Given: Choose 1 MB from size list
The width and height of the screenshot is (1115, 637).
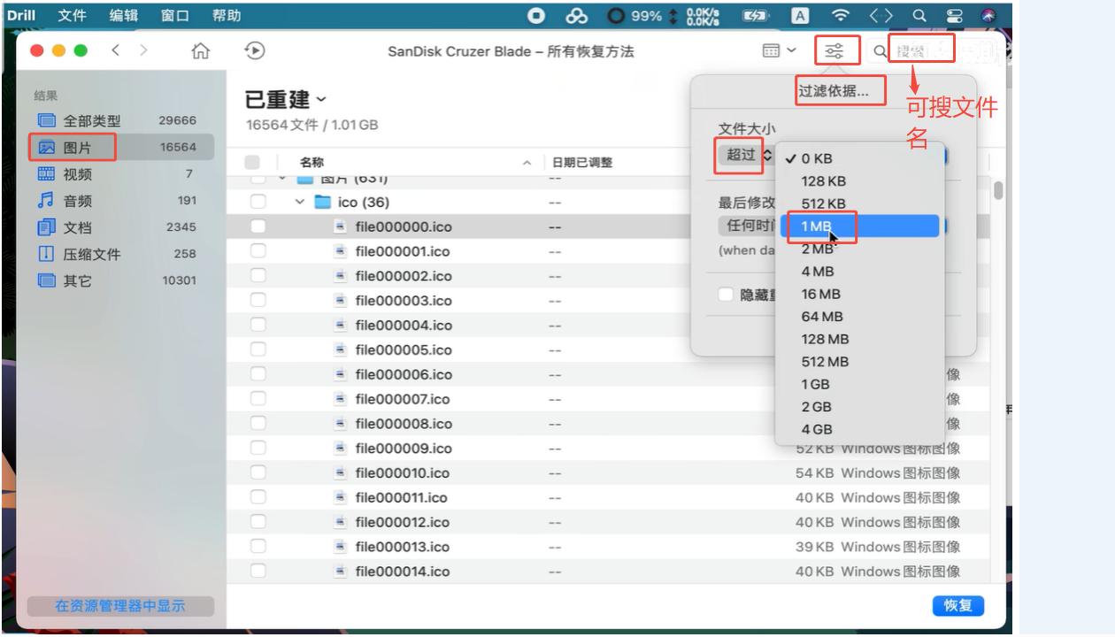Looking at the screenshot, I should tap(817, 226).
